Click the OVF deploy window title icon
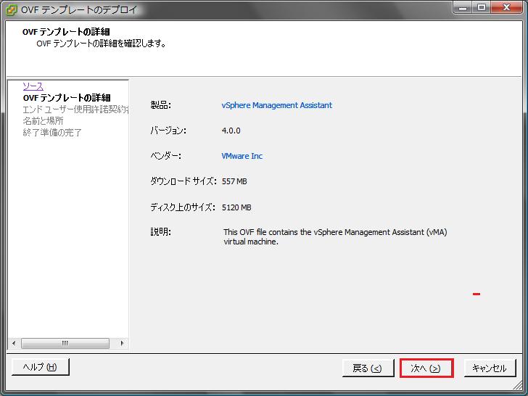 (x=12, y=9)
